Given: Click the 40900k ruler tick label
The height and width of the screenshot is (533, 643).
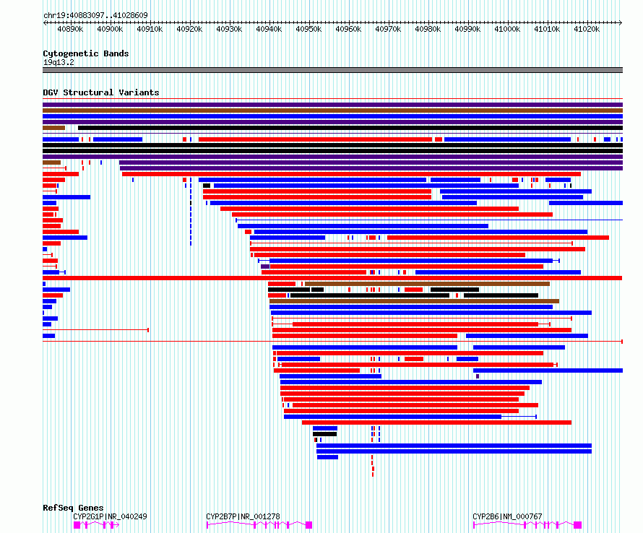Looking at the screenshot, I should (110, 29).
